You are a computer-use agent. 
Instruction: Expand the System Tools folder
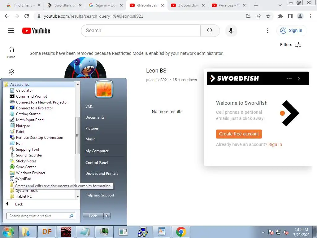[27, 191]
